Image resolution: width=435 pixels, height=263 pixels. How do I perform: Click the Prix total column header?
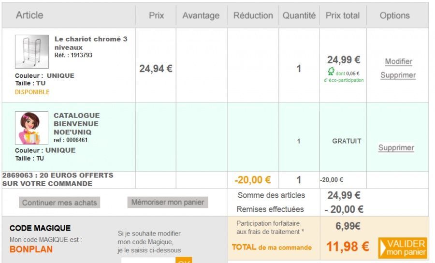342,15
